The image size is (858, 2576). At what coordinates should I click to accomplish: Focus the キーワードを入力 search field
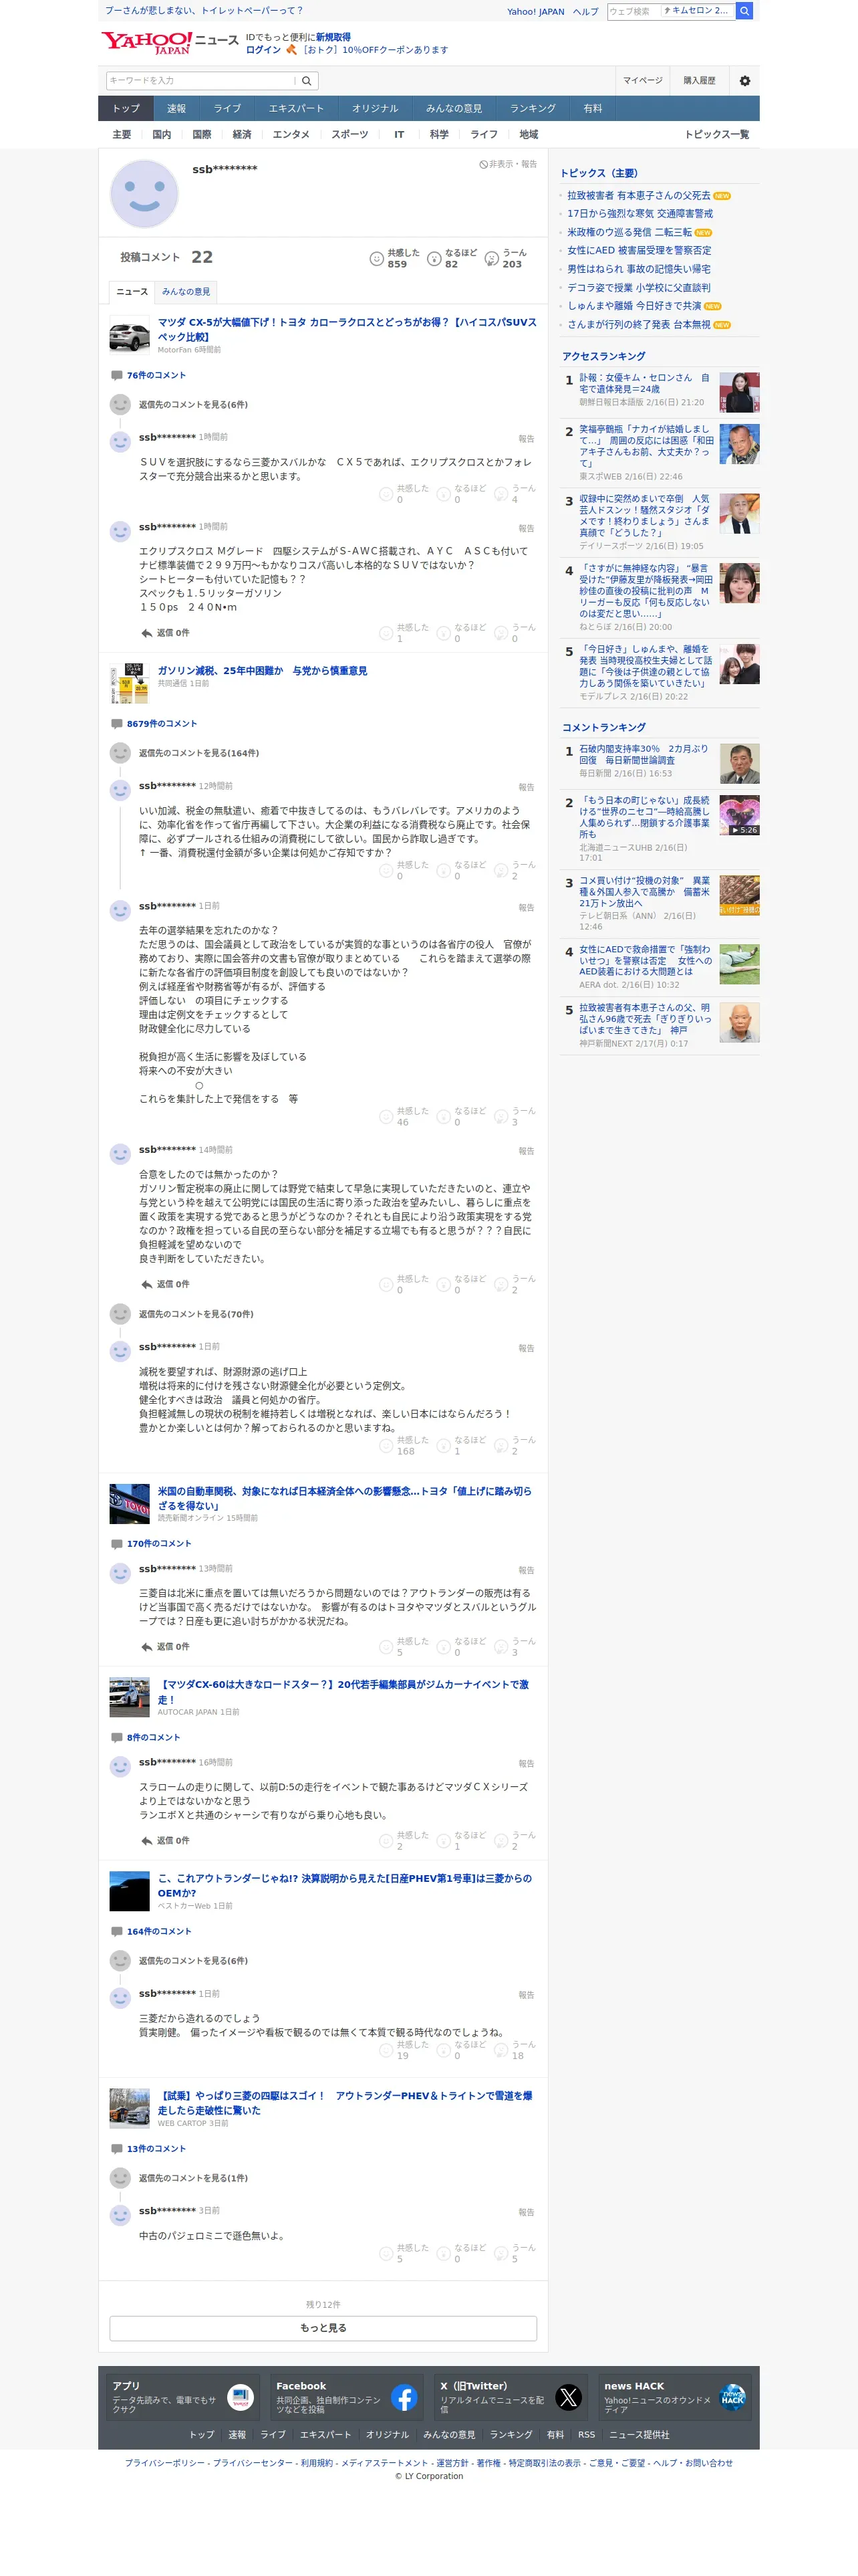point(202,81)
